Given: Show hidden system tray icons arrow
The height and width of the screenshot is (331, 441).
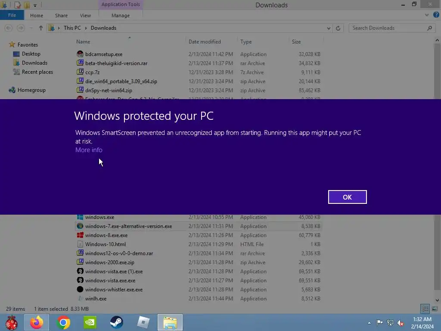Looking at the screenshot, I should [369, 323].
